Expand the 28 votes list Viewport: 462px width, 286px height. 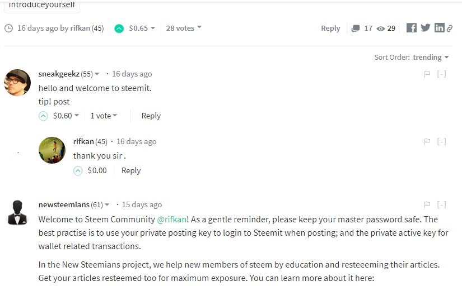tap(184, 28)
